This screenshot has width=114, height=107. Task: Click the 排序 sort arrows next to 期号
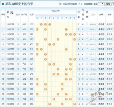click(x=12, y=13)
